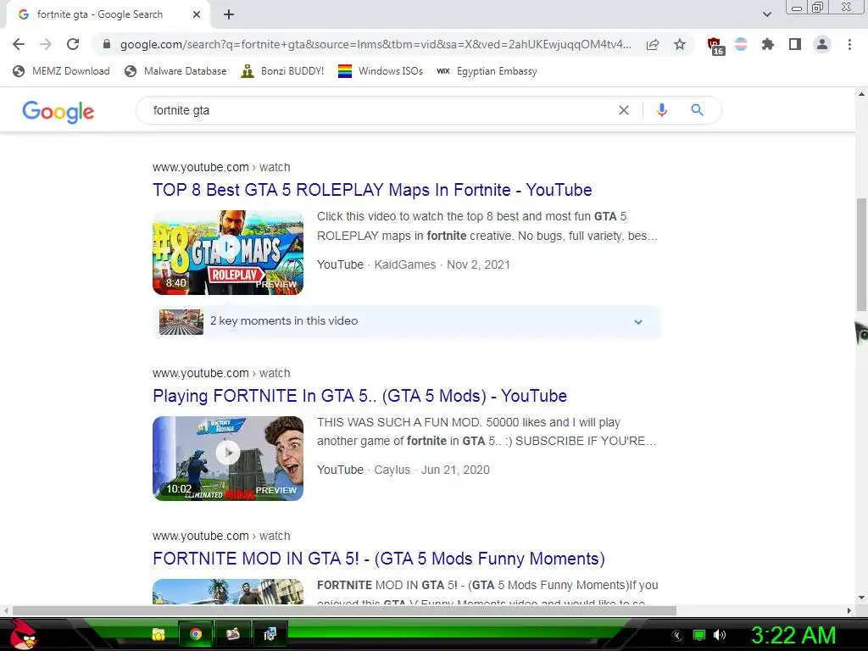Click the scroll down arrow of page scrollbar
868x651 pixels.
(861, 598)
